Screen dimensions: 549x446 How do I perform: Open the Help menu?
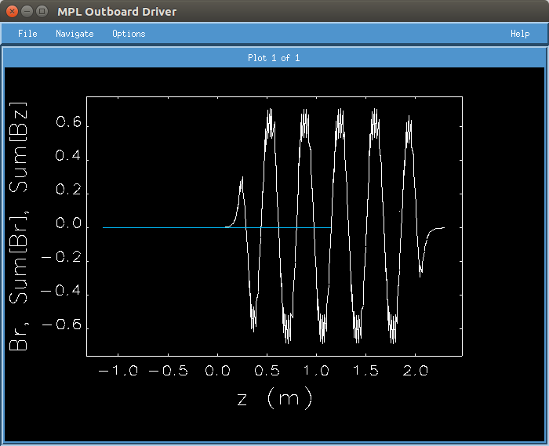(x=520, y=34)
